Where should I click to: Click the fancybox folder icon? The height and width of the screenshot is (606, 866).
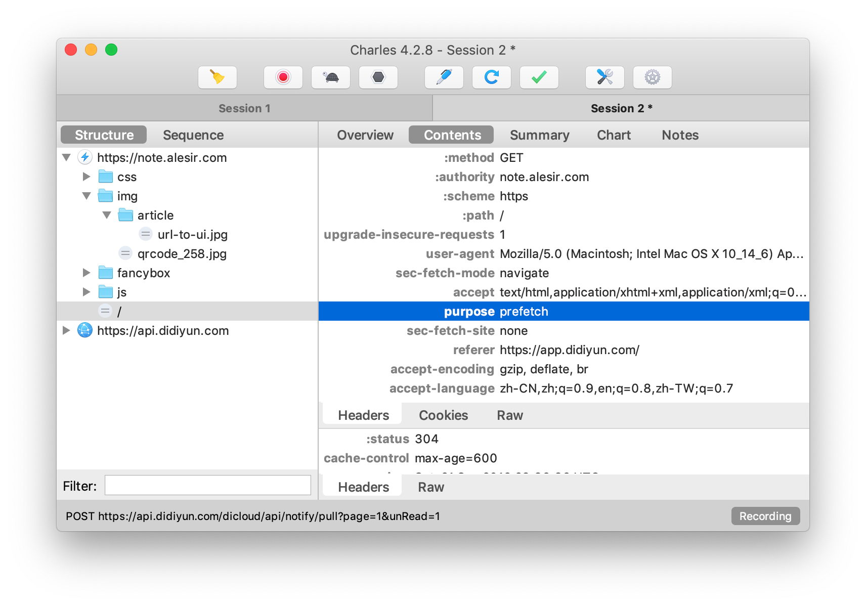106,273
